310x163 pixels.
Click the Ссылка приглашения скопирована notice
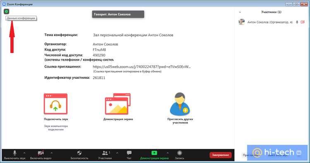point(127,71)
